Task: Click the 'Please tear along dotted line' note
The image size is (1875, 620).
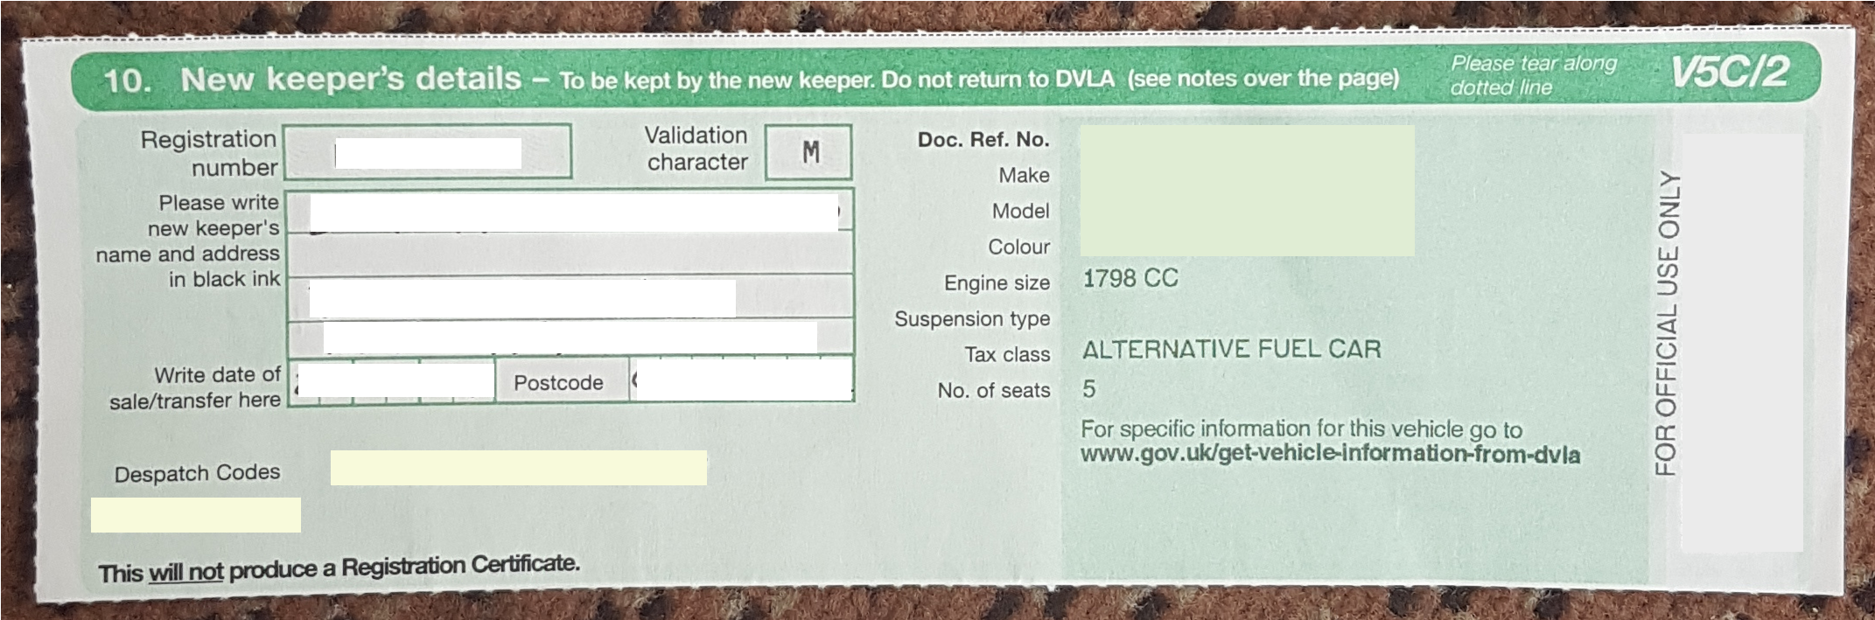Action: [x=1533, y=75]
